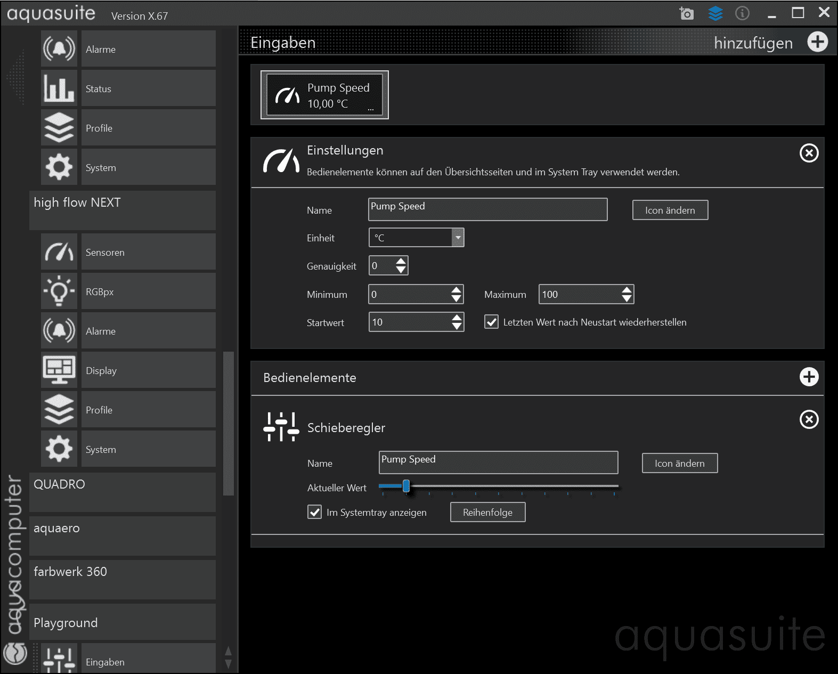This screenshot has width=838, height=674.
Task: Increase Startwert with up arrow
Action: pyautogui.click(x=457, y=318)
